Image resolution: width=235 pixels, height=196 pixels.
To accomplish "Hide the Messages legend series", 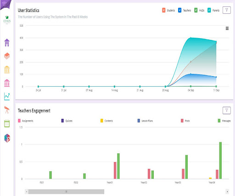I will coord(224,121).
